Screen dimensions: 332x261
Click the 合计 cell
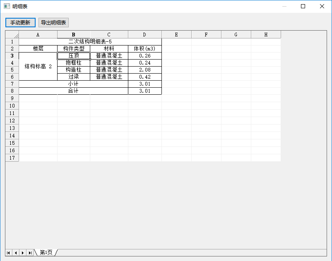[x=73, y=91]
